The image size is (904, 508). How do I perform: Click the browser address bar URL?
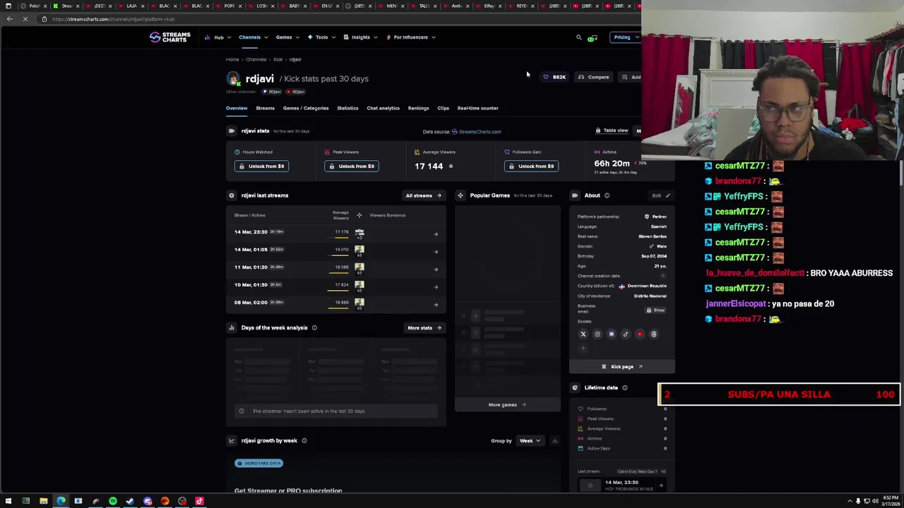pos(113,19)
